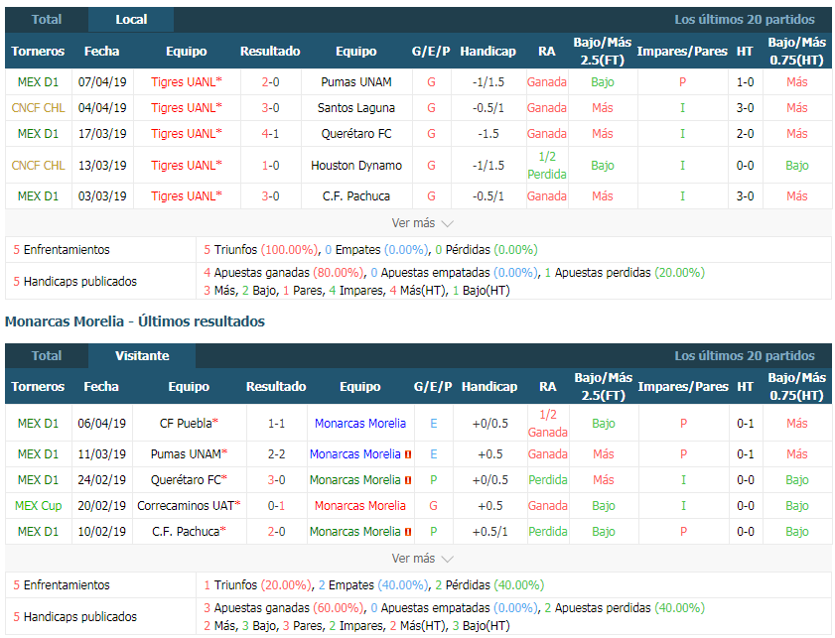
Task: Click "3 Apuestas ganadas (60.00%)" text
Action: [x=283, y=608]
